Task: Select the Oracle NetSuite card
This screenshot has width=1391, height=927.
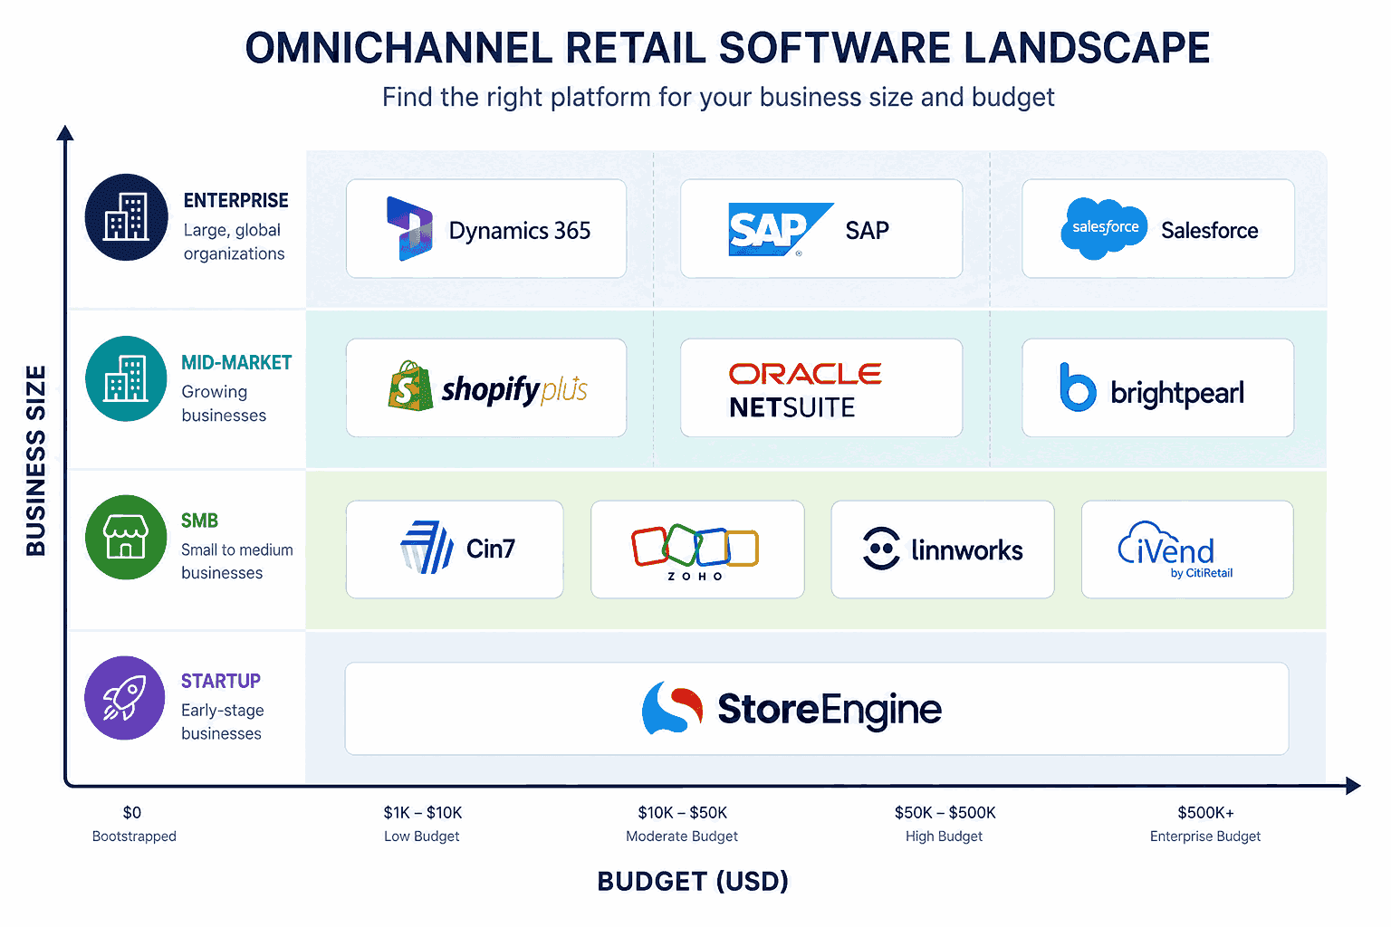Action: pos(821,387)
